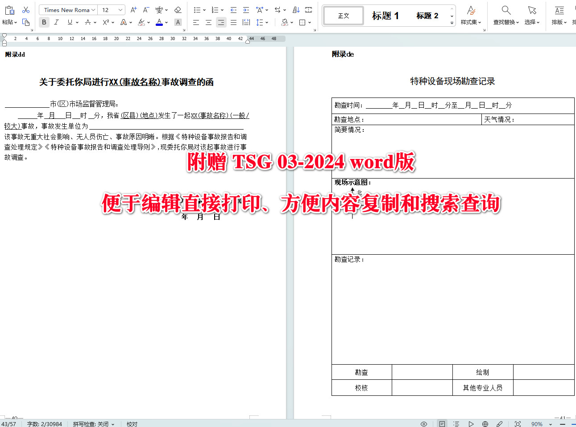Apply distributed alignment
Image resolution: width=576 pixels, height=427 pixels.
(x=246, y=22)
